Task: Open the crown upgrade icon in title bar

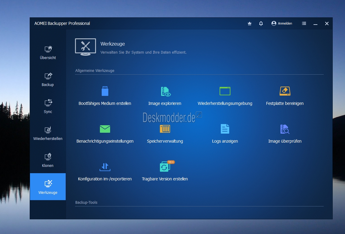Action: pyautogui.click(x=250, y=23)
